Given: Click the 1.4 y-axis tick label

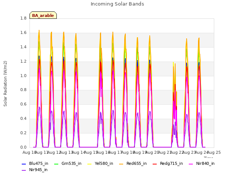Looking at the screenshot, I should pyautogui.click(x=23, y=47).
